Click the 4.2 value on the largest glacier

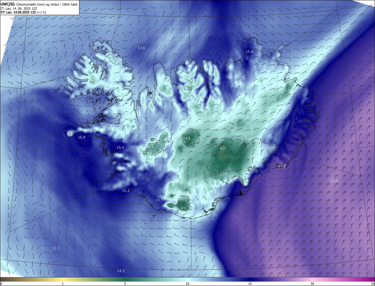pyautogui.click(x=222, y=148)
